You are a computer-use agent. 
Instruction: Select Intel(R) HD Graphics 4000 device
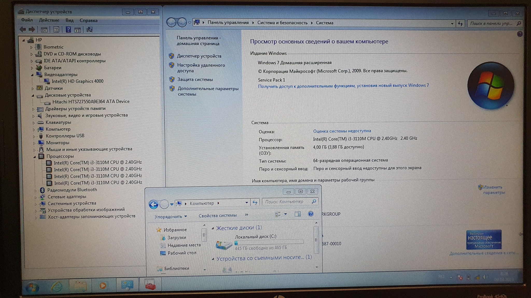[x=77, y=81]
